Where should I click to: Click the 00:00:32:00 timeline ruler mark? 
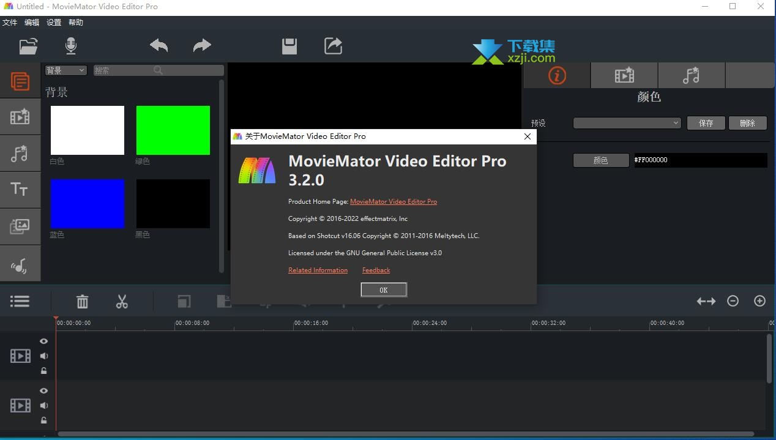(548, 323)
